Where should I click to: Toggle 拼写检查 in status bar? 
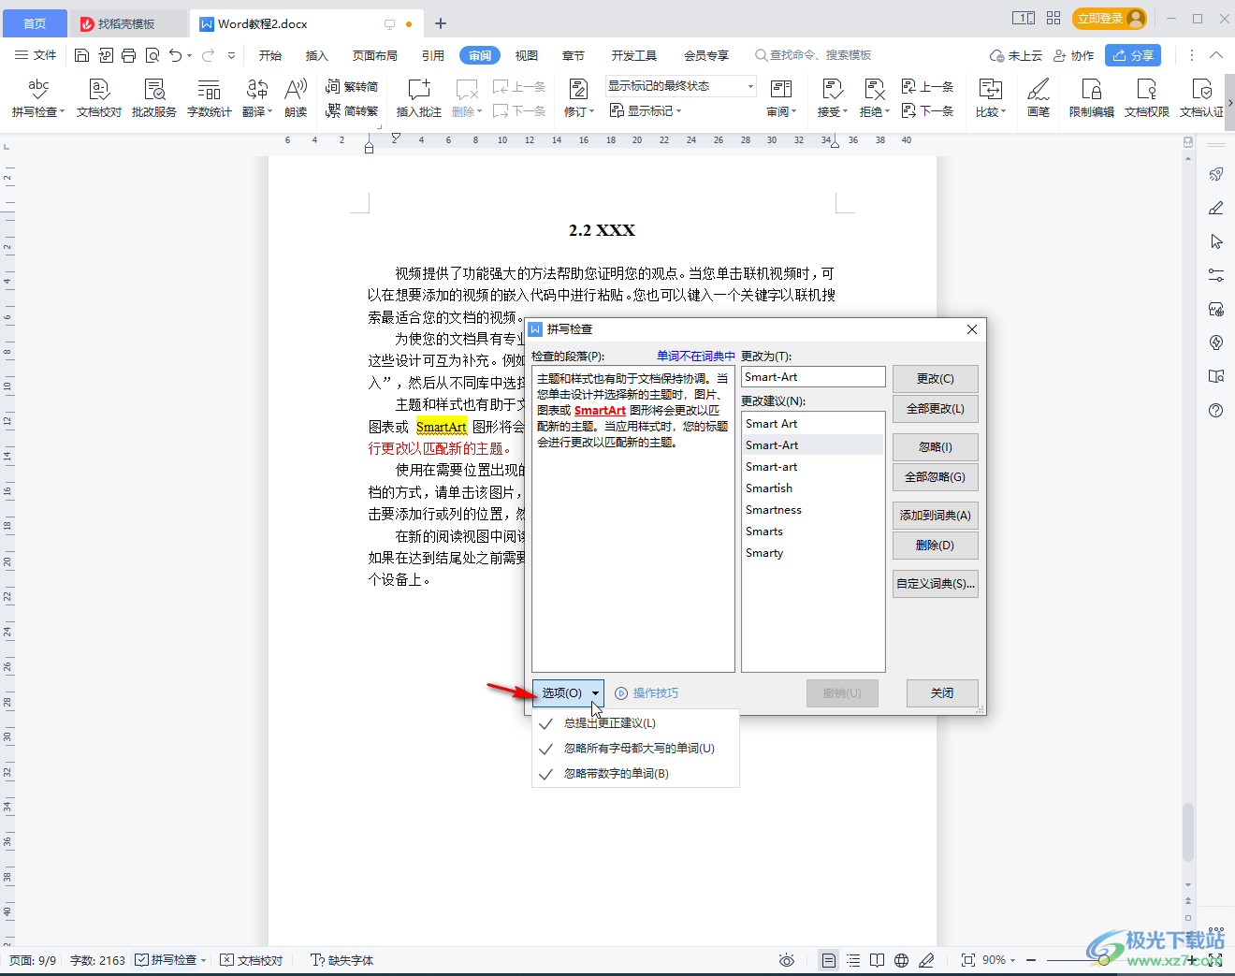(166, 960)
